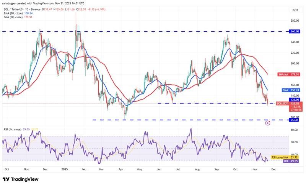Click the TradingView logo icon
Screen dimensions: 306x186
click(7, 179)
